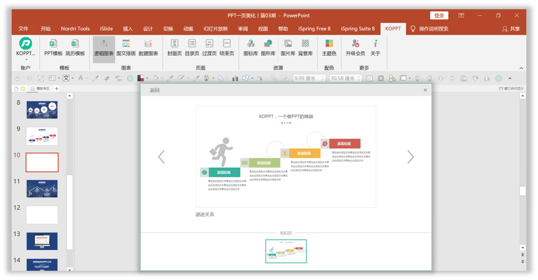Screen dimensions: 538x280
Task: Click the 共享 share button
Action: click(511, 29)
